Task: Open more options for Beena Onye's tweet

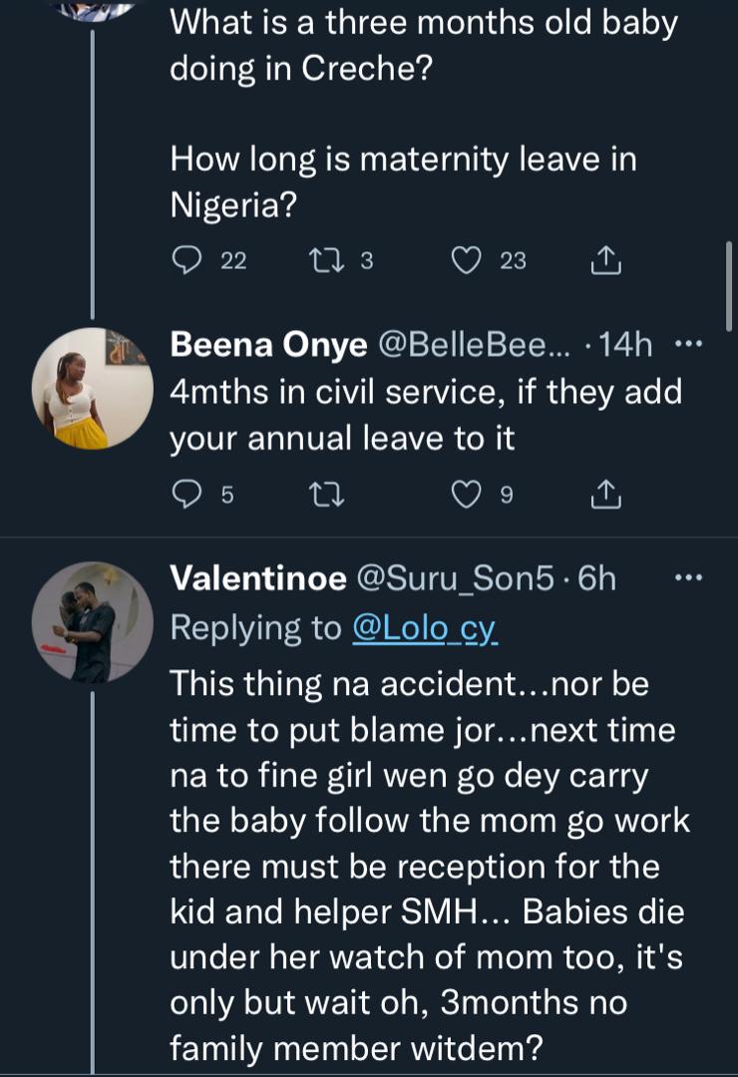Action: (x=689, y=345)
